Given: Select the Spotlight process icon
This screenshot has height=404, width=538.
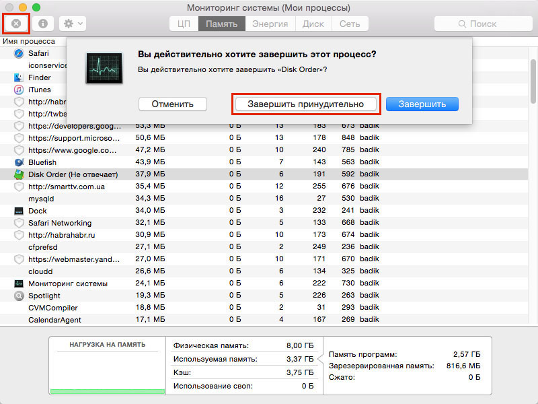Looking at the screenshot, I should tap(19, 296).
